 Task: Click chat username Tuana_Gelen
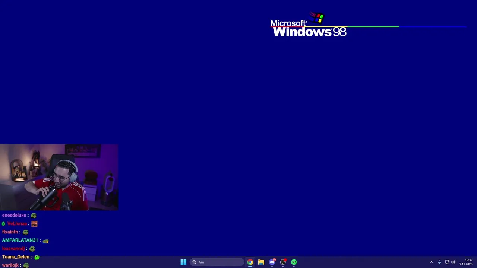[16, 257]
